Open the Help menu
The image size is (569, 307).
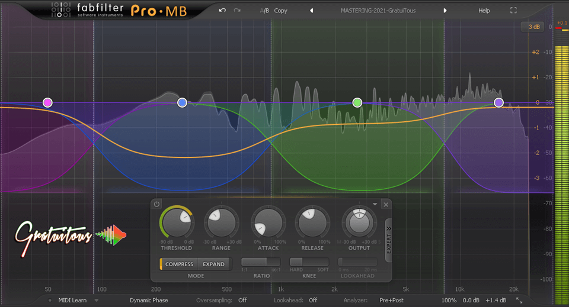484,11
